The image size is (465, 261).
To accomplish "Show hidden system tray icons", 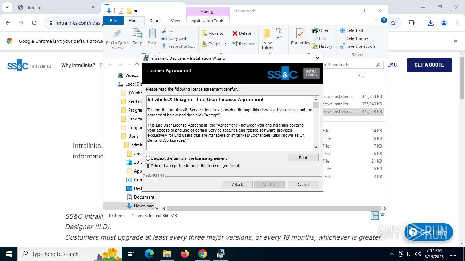I will [x=392, y=254].
